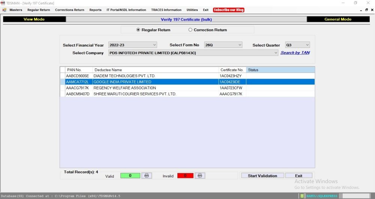The width and height of the screenshot is (375, 199).
Task: Click the General Mode label
Action: click(x=338, y=19)
